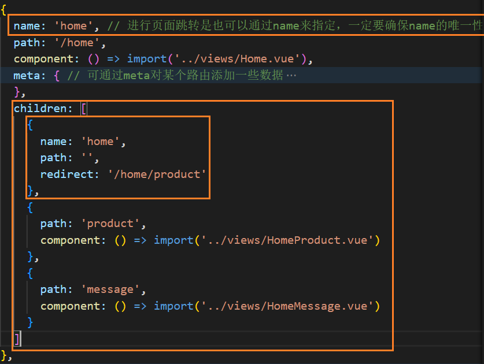Click 'home' on the name line with the comment
The image size is (484, 364).
73,26
